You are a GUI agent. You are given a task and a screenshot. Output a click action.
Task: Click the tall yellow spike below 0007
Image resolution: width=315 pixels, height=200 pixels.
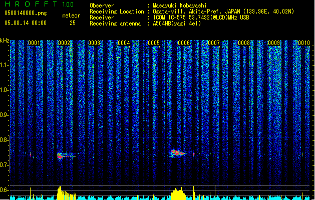pos(215,192)
